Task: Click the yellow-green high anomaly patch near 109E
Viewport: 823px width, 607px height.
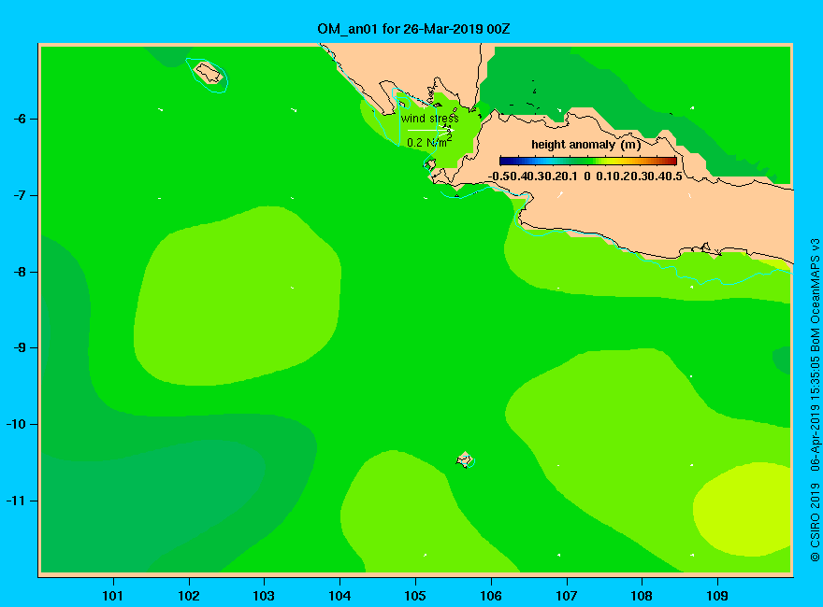Action: [x=743, y=510]
